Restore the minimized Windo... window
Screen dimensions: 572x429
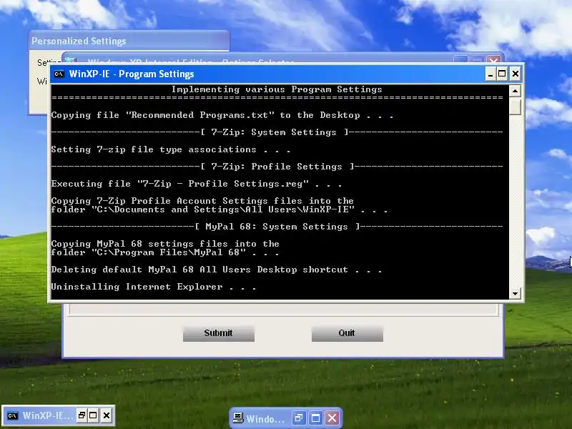click(x=299, y=418)
